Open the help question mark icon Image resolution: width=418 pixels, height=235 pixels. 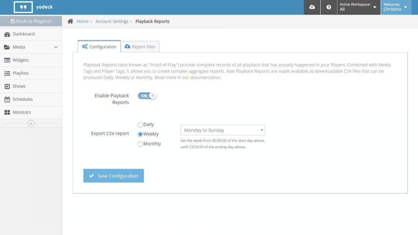(328, 7)
